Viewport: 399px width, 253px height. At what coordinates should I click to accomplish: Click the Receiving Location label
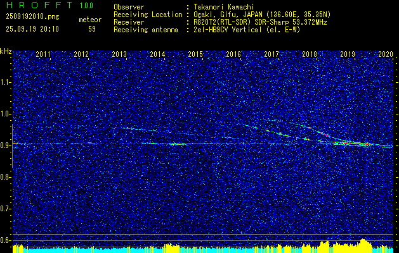(148, 15)
